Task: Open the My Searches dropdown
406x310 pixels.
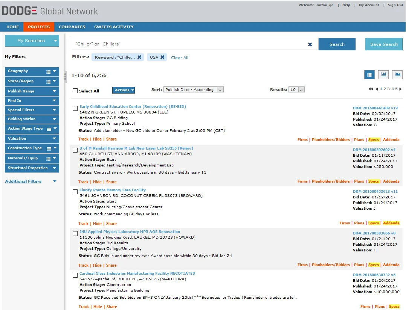Action: pos(32,41)
